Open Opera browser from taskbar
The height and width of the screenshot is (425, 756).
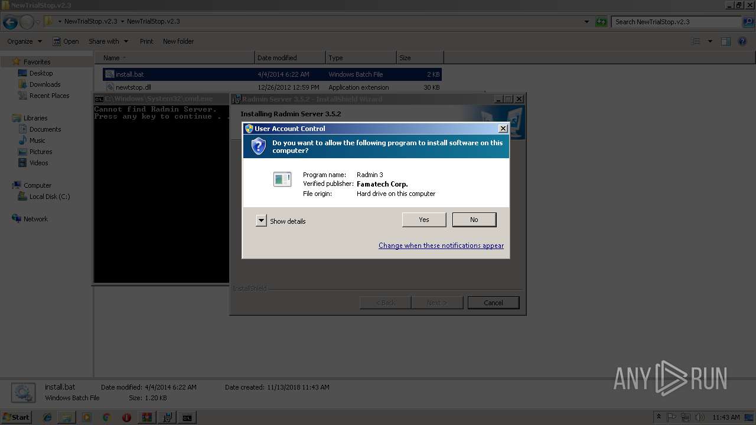pos(126,417)
